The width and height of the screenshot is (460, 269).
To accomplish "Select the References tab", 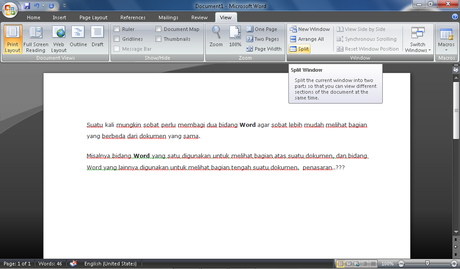I will click(x=133, y=17).
